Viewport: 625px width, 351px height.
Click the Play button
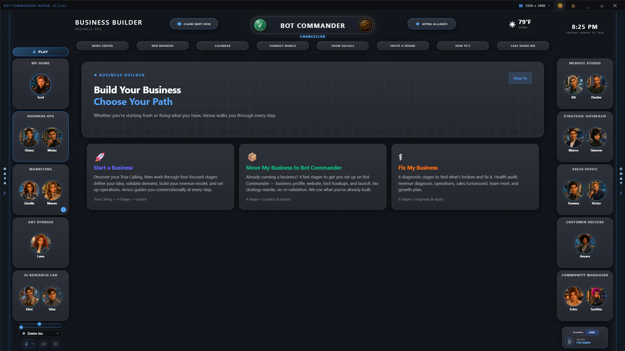[x=41, y=52]
